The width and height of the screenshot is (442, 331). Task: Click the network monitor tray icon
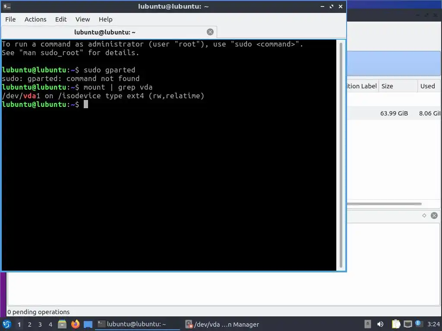point(407,324)
